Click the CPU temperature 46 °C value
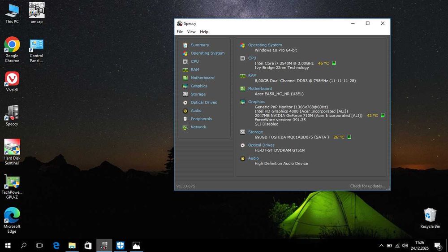 point(323,63)
